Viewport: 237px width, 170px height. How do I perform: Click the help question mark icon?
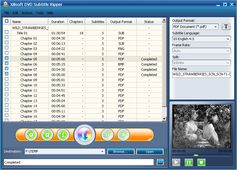160,162
